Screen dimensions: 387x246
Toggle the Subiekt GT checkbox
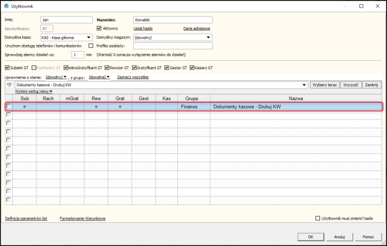click(7, 68)
